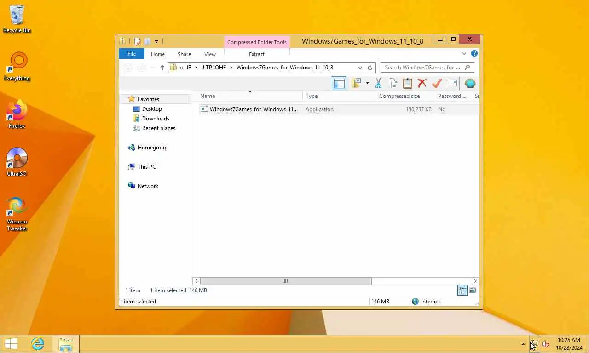Open the folder options dropdown arrow

click(367, 83)
